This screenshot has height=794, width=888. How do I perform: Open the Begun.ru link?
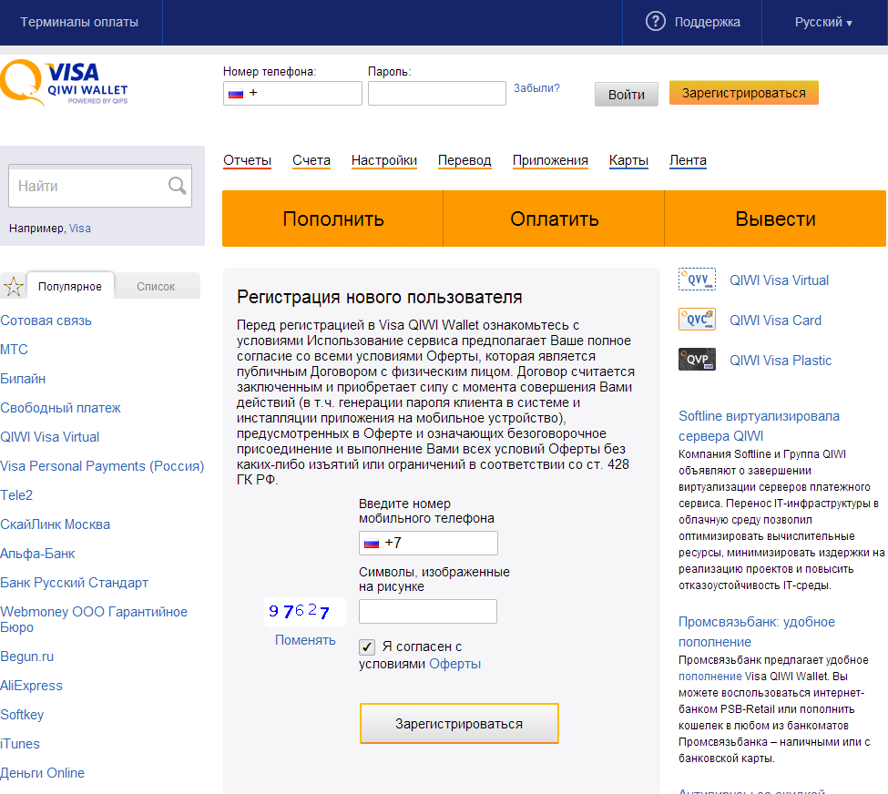click(x=27, y=657)
